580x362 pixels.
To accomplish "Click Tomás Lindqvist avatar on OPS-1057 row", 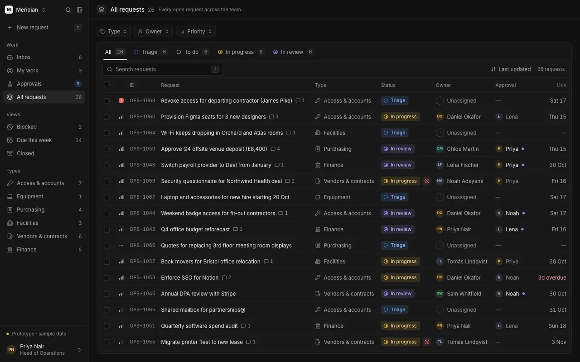I will click(440, 262).
